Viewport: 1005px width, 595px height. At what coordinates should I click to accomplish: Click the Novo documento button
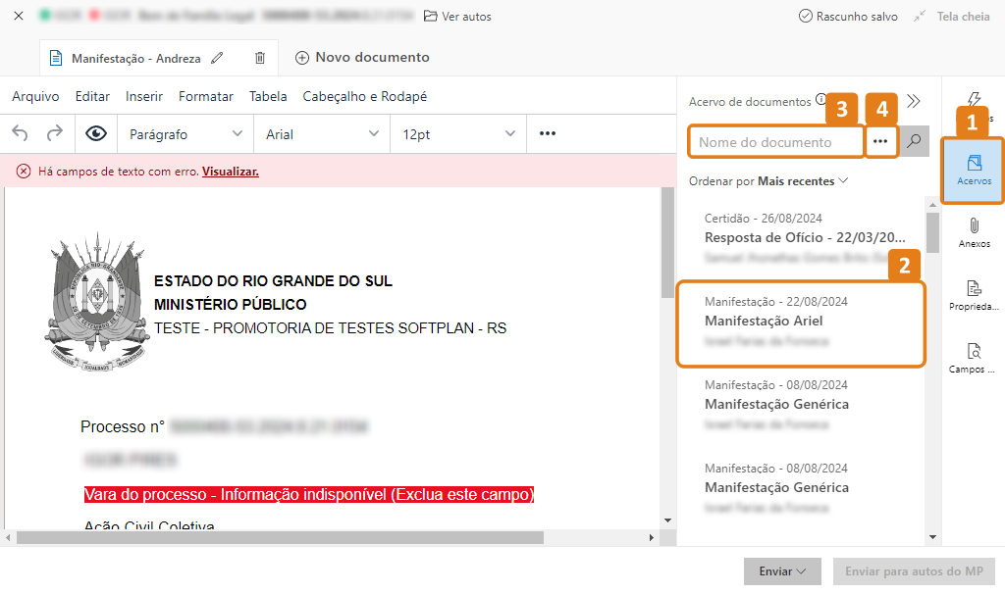click(362, 58)
